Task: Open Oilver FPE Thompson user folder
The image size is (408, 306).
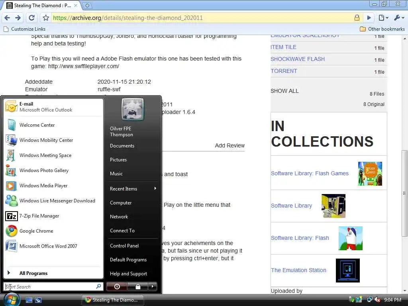Action: click(122, 131)
